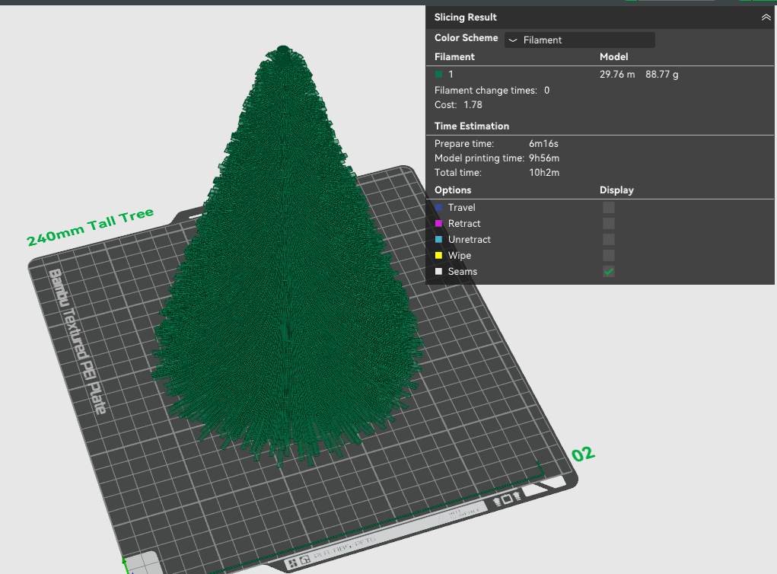The image size is (777, 574).
Task: Click the filament length '29.76 m'
Action: [x=617, y=75]
